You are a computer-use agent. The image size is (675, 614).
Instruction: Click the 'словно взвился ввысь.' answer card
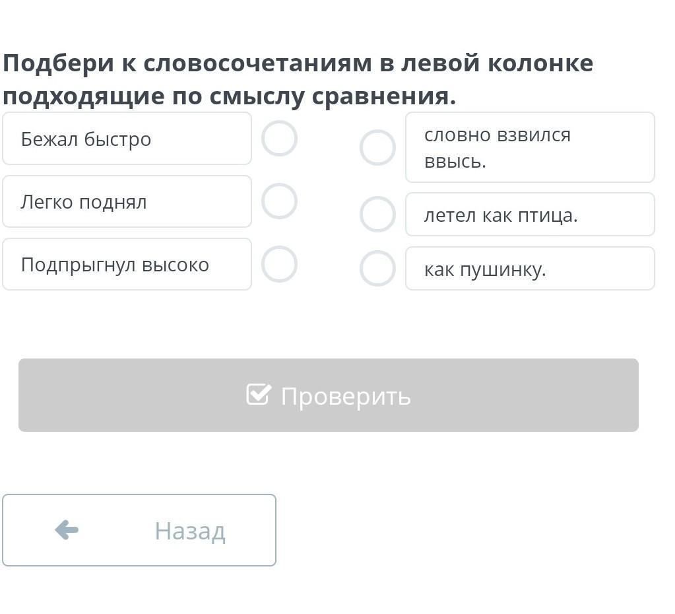(530, 147)
